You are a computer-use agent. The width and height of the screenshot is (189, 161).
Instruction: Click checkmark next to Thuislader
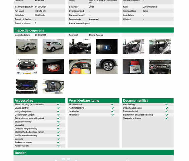[112, 115]
